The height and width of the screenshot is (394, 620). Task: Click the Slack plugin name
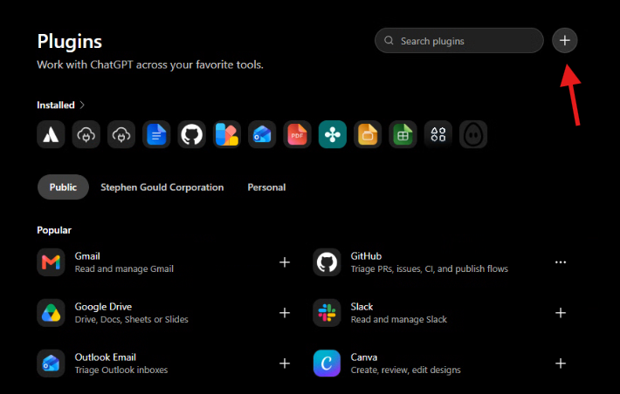point(362,307)
